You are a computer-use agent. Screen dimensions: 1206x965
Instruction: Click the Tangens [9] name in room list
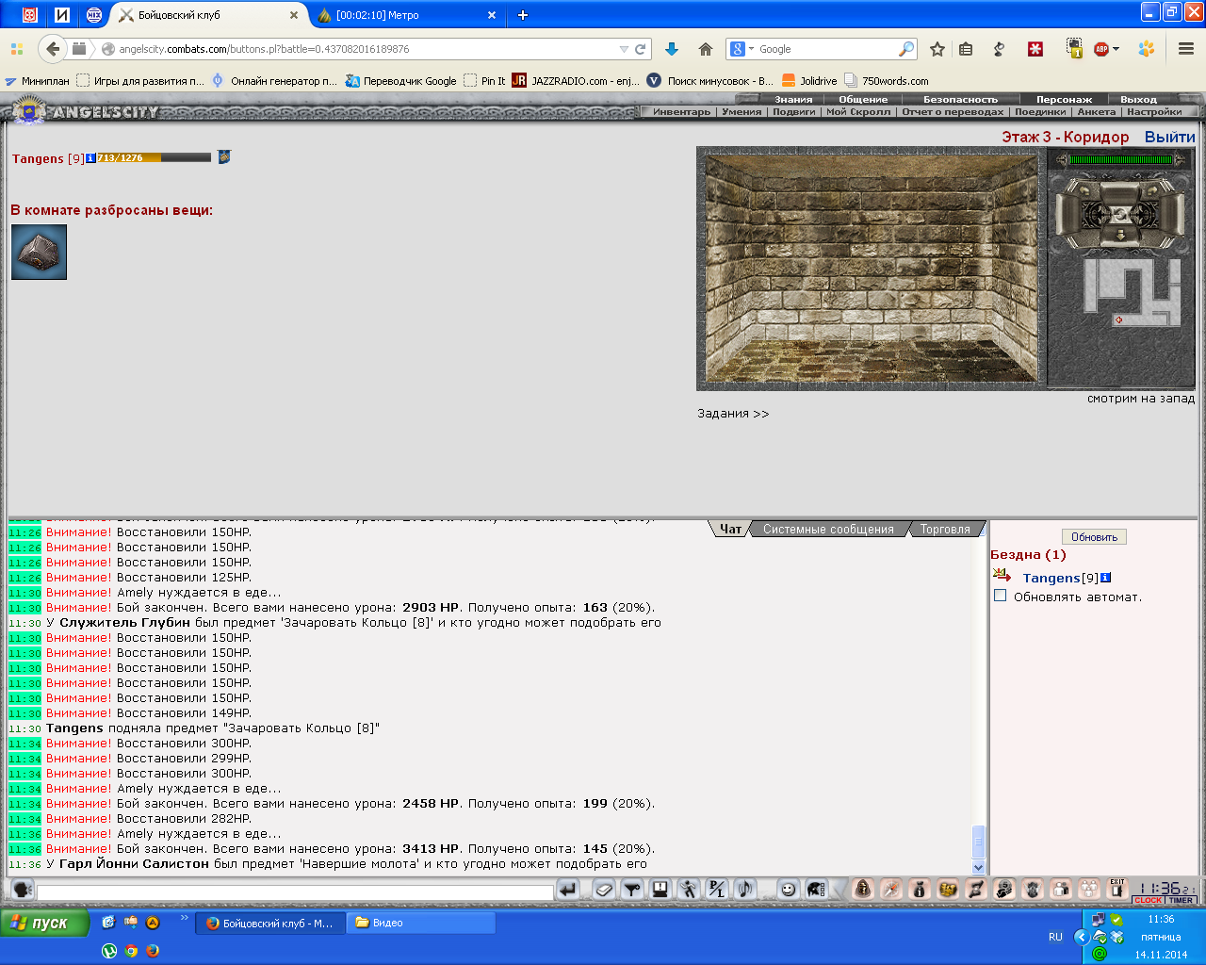click(1060, 578)
